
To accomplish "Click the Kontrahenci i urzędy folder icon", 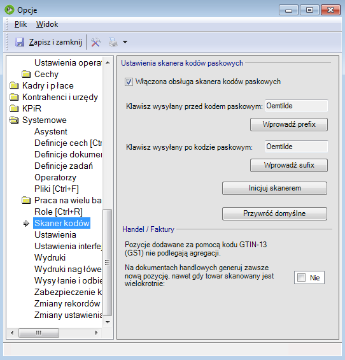I will click(x=14, y=97).
